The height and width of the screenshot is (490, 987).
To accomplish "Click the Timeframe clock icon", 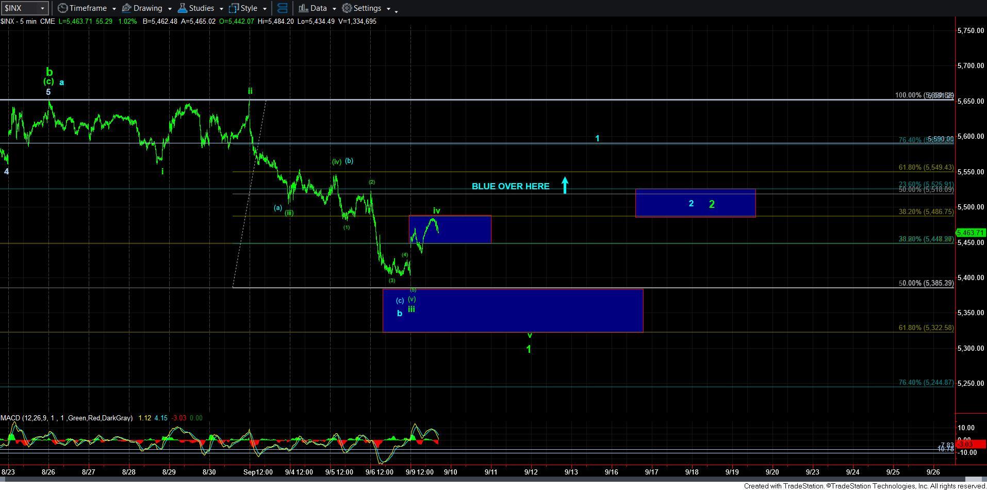I will [x=62, y=8].
